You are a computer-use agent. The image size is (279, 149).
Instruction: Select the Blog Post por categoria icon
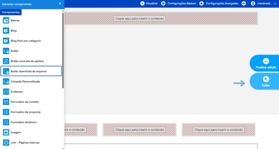6,41
